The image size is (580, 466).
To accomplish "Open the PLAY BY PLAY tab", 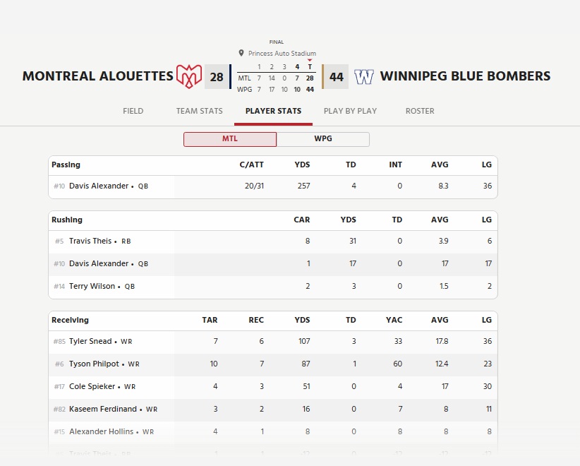I will click(350, 111).
